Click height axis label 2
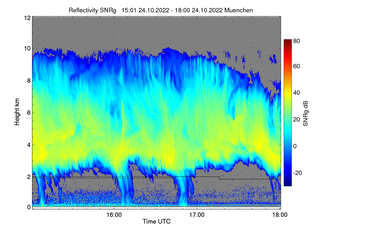The width and height of the screenshot is (369, 246). point(29,177)
